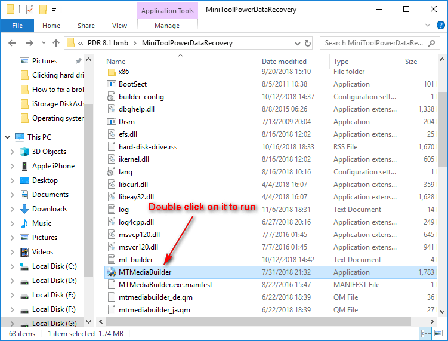The height and width of the screenshot is (341, 448).
Task: Click the x86 folder icon
Action: pyautogui.click(x=112, y=72)
